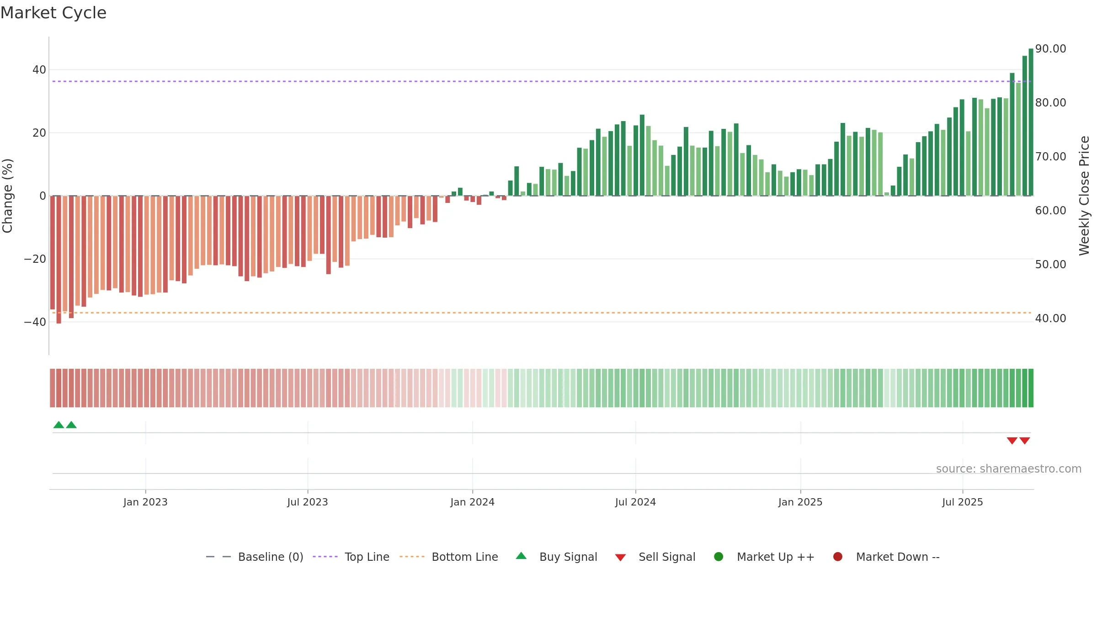Screen dimensions: 1097x617
Task: Click the 40 percent change axis label
Action: pyautogui.click(x=39, y=69)
